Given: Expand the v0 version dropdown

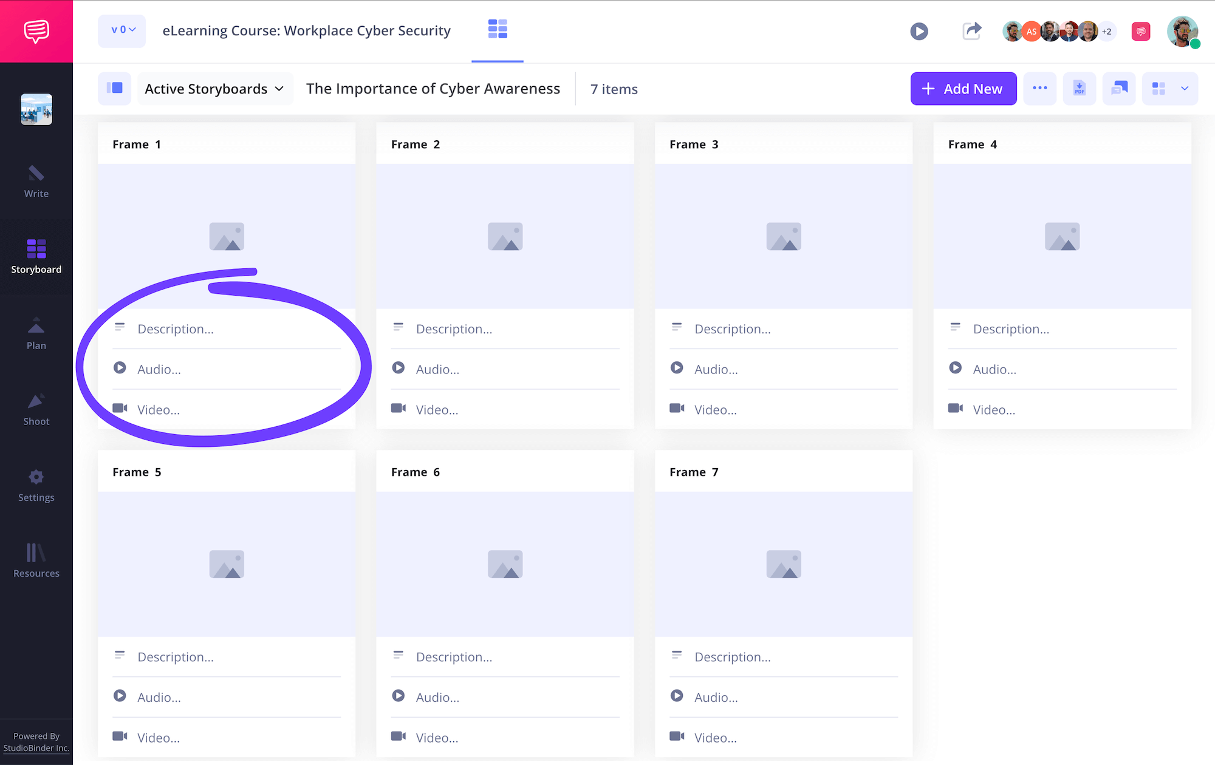Looking at the screenshot, I should click(122, 30).
